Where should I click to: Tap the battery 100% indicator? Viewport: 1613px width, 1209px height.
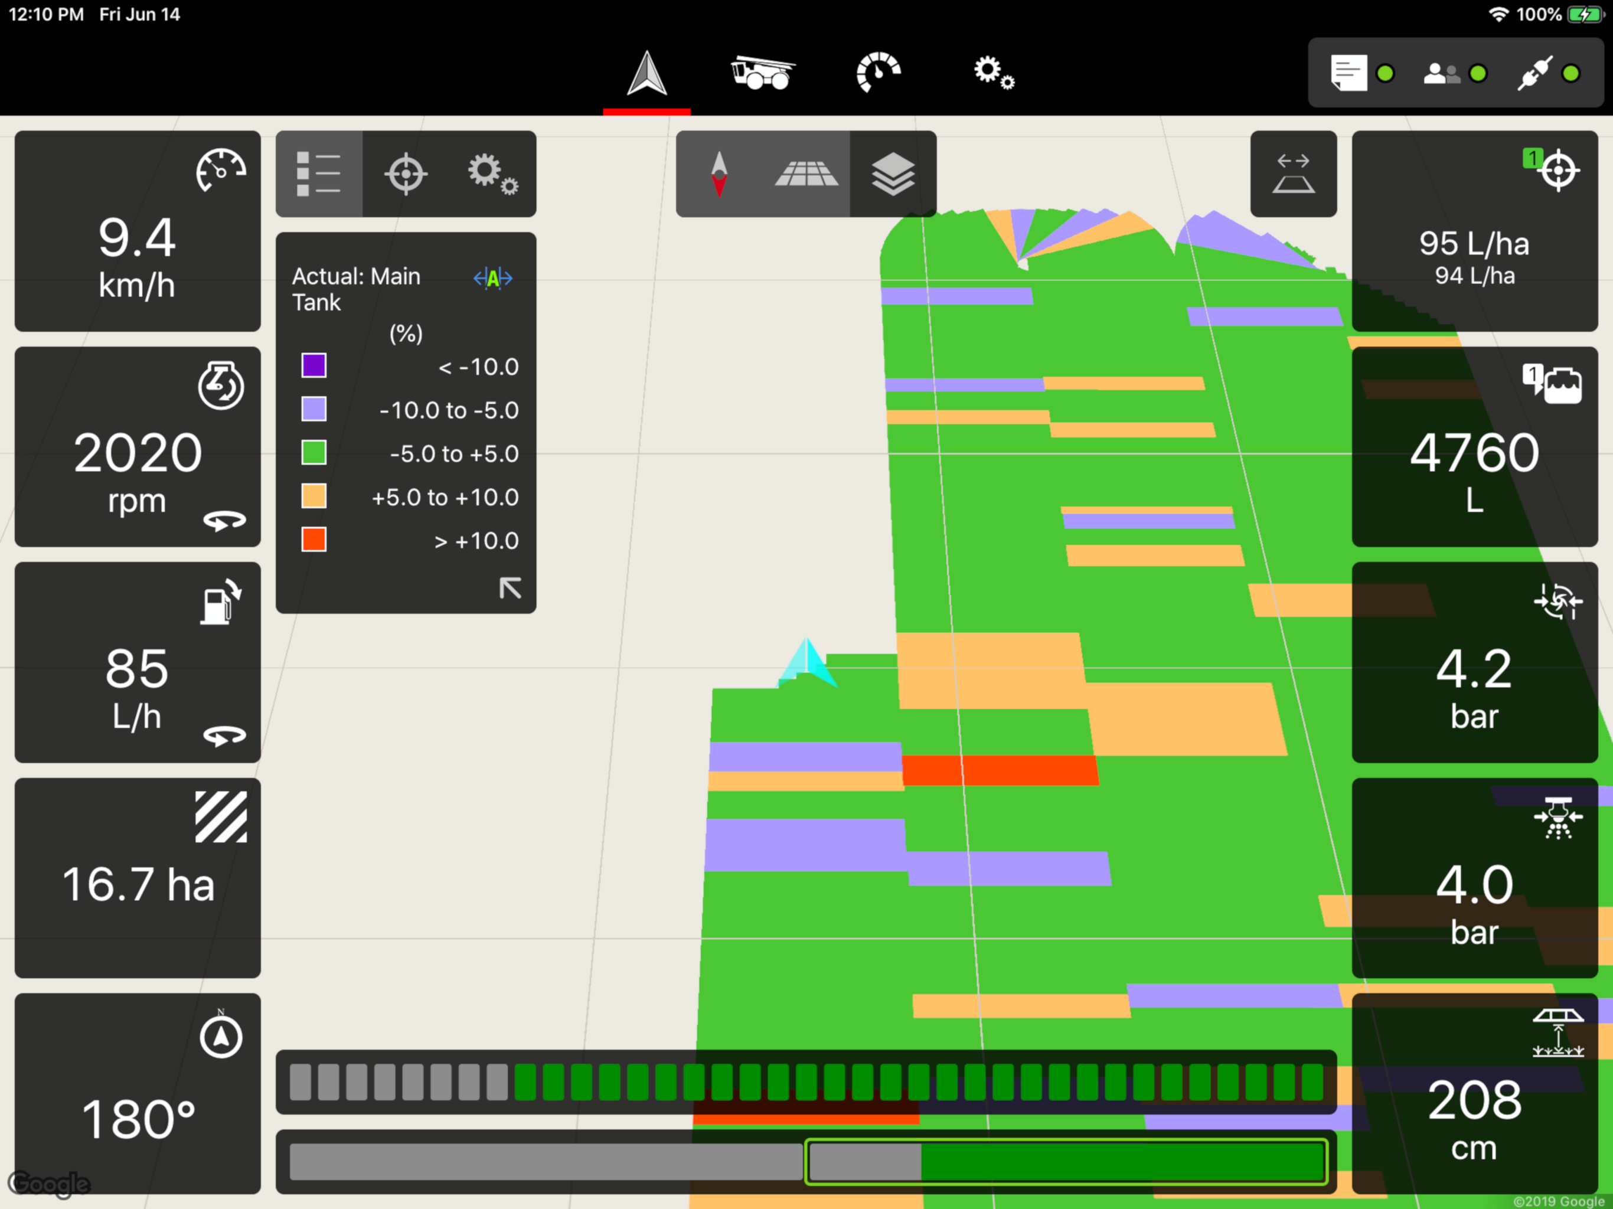click(x=1560, y=14)
